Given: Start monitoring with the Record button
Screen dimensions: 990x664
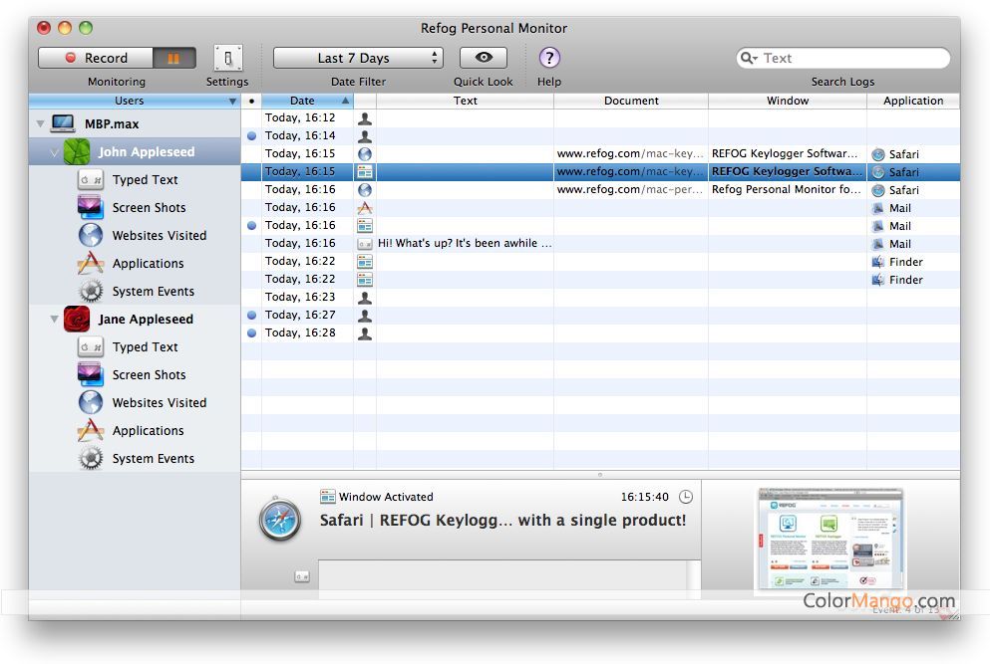Looking at the screenshot, I should (96, 58).
